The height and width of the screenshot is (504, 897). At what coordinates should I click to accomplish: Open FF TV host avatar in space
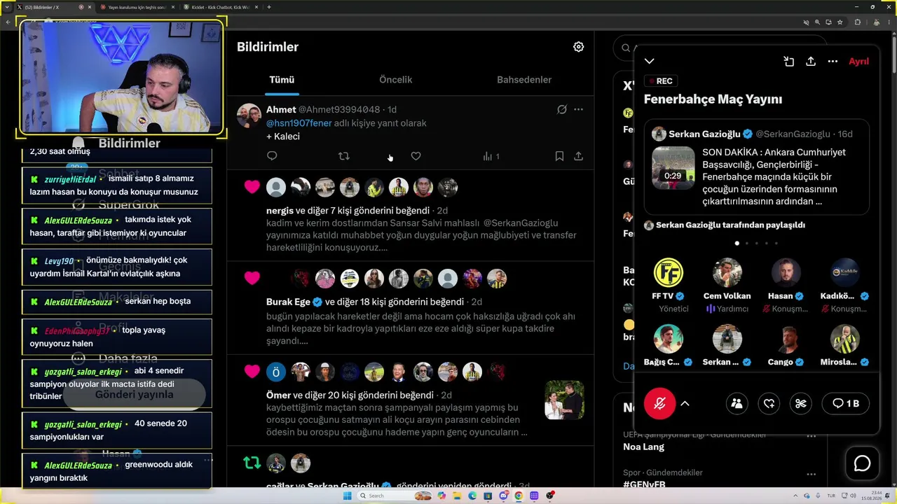(668, 273)
